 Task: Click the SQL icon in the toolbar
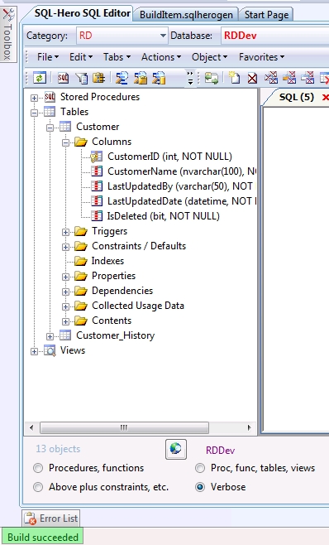point(63,78)
